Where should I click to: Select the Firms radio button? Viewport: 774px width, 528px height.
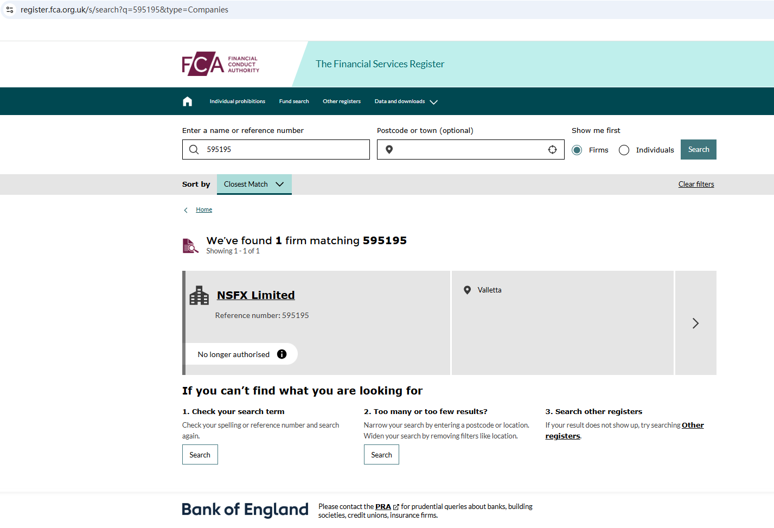577,150
